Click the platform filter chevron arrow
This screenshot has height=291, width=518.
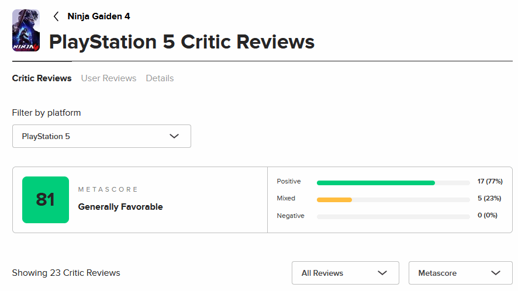174,136
